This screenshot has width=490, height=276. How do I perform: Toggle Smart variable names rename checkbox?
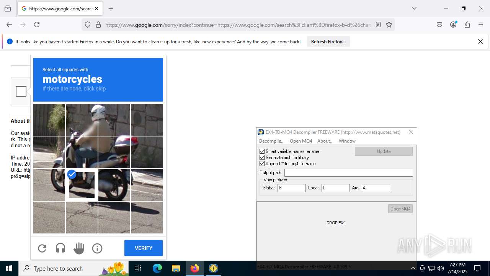[262, 151]
